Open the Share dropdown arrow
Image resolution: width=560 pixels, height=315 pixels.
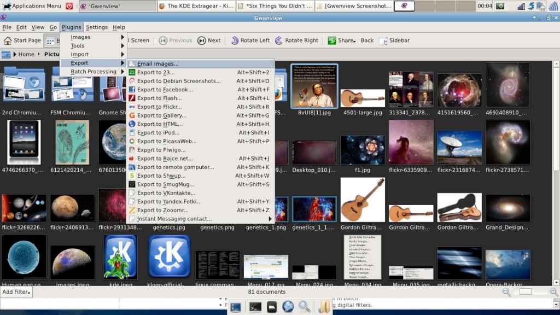(354, 42)
